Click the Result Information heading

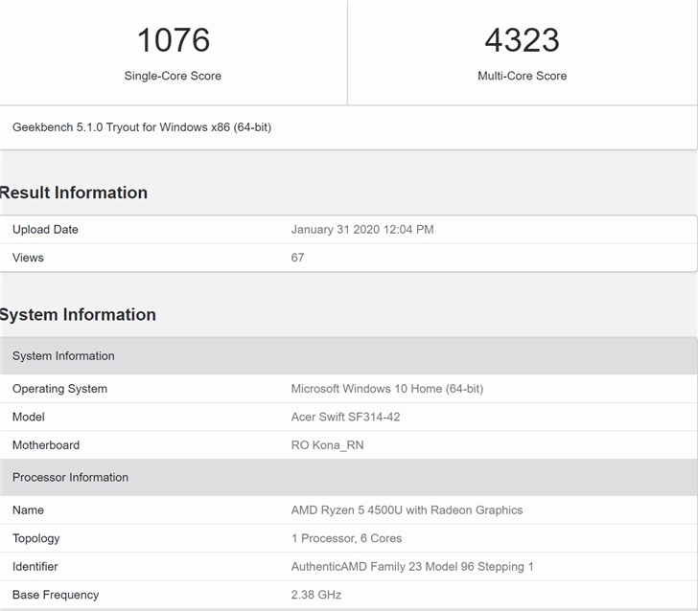[74, 192]
